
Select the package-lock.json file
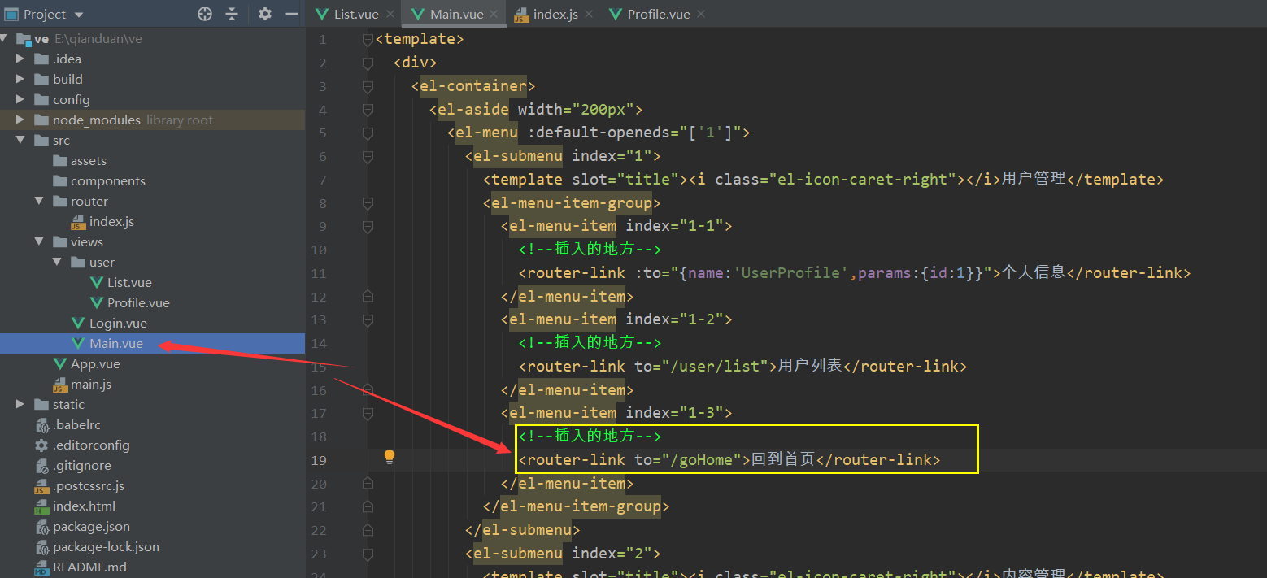pyautogui.click(x=97, y=546)
